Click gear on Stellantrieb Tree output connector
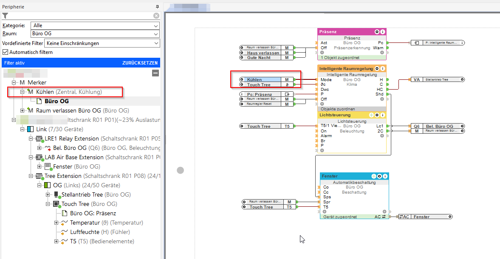The image size is (500, 259). [x=462, y=80]
